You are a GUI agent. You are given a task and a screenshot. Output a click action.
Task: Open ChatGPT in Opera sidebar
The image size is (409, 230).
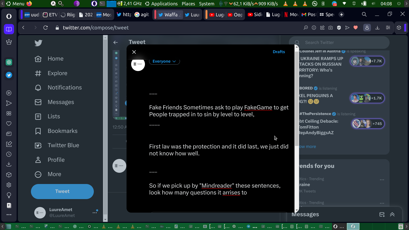click(x=9, y=62)
